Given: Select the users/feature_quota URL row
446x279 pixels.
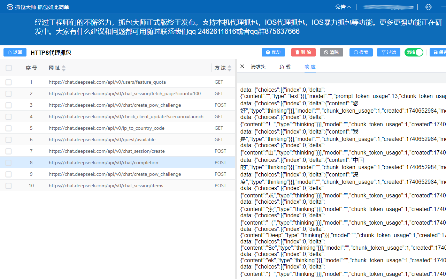Looking at the screenshot, I should tap(107, 82).
